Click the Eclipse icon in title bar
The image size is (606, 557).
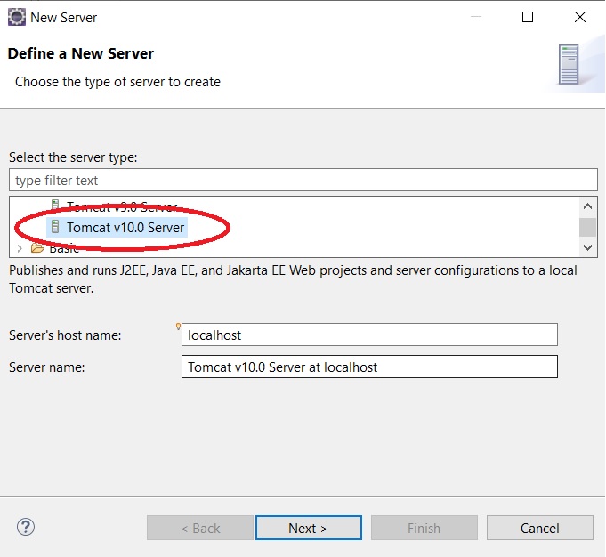17,18
